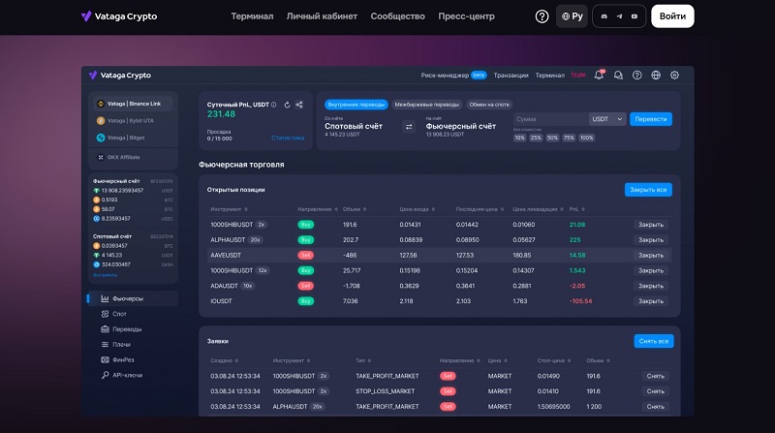Click the Все валюты link under Спотовый счёт
This screenshot has height=433, width=775.
(x=106, y=275)
